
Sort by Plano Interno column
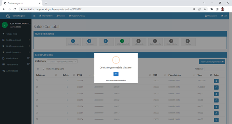[x=182, y=75]
